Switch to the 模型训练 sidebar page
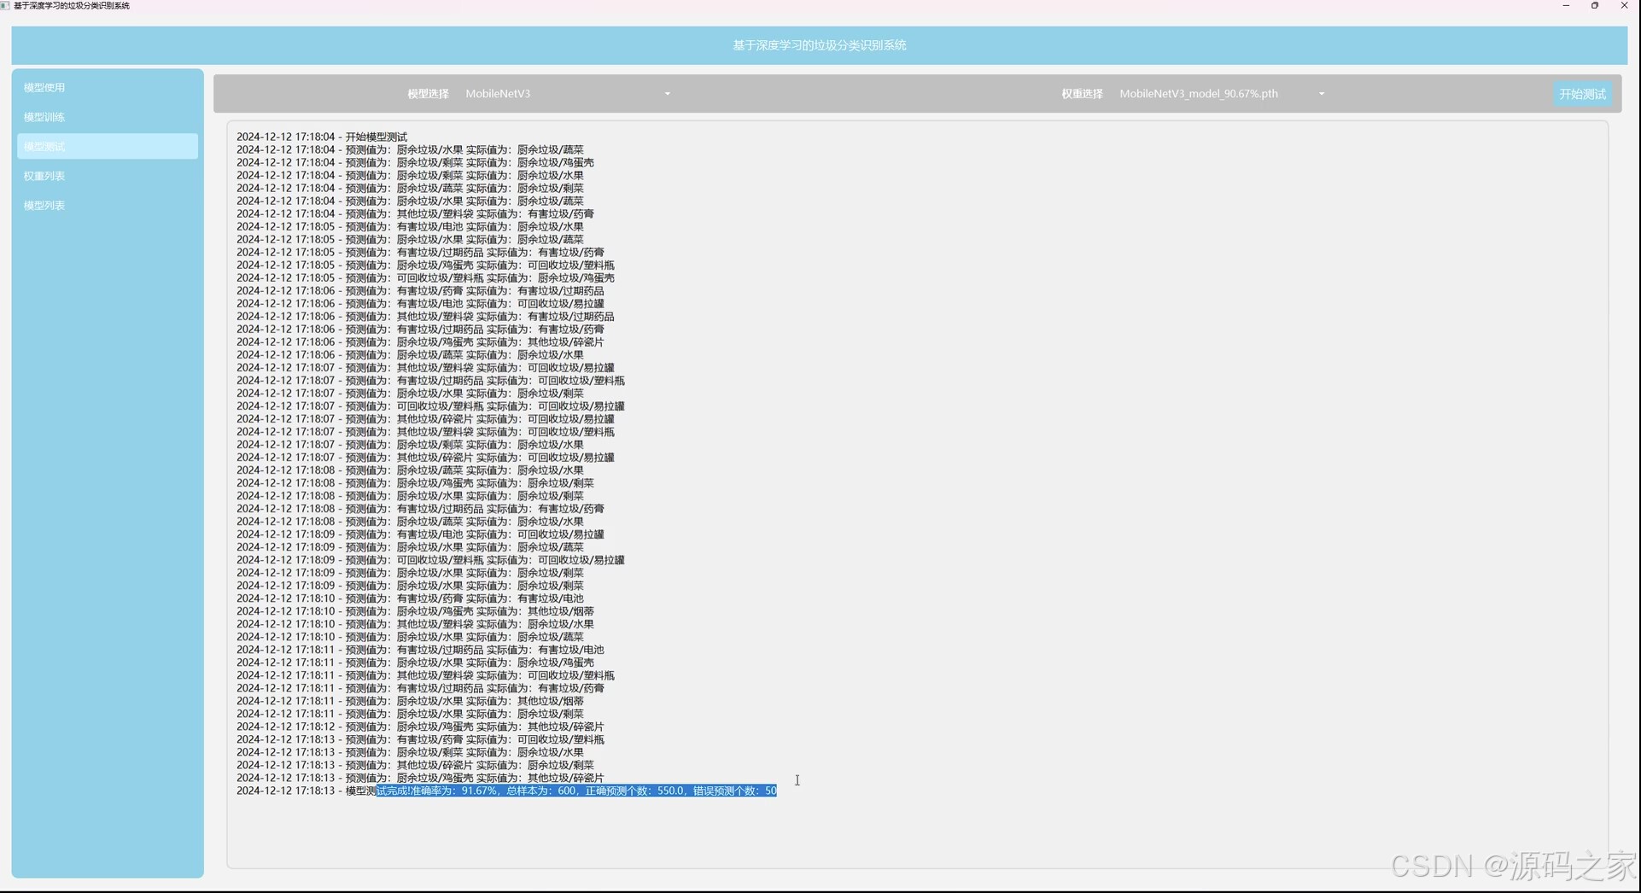1641x893 pixels. (x=108, y=117)
